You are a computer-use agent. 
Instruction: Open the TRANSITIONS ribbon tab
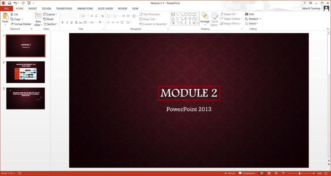click(64, 8)
